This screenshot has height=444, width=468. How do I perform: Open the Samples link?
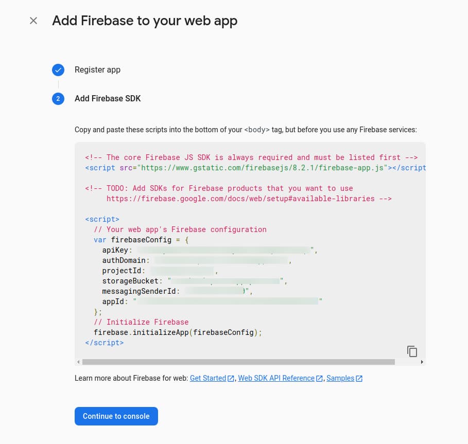tap(340, 378)
